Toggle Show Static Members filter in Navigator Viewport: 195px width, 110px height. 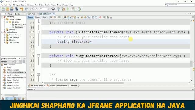click(11, 99)
